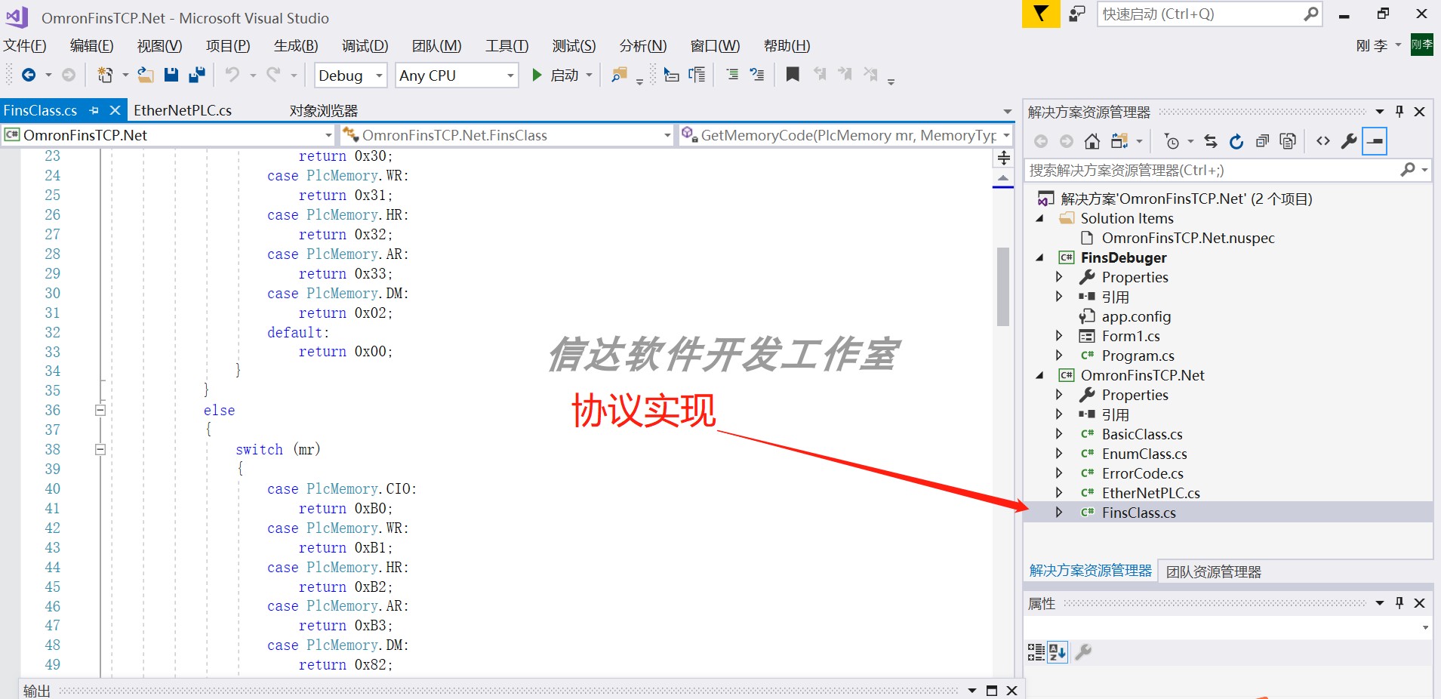1441x699 pixels.
Task: Open the Any CPU platform dropdown
Action: (x=510, y=75)
